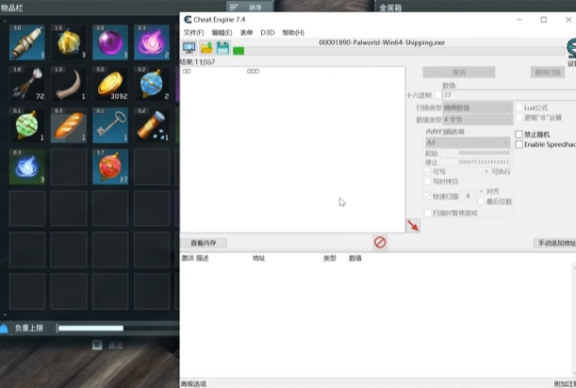Click the open file folder icon
The image size is (576, 388).
click(x=206, y=48)
